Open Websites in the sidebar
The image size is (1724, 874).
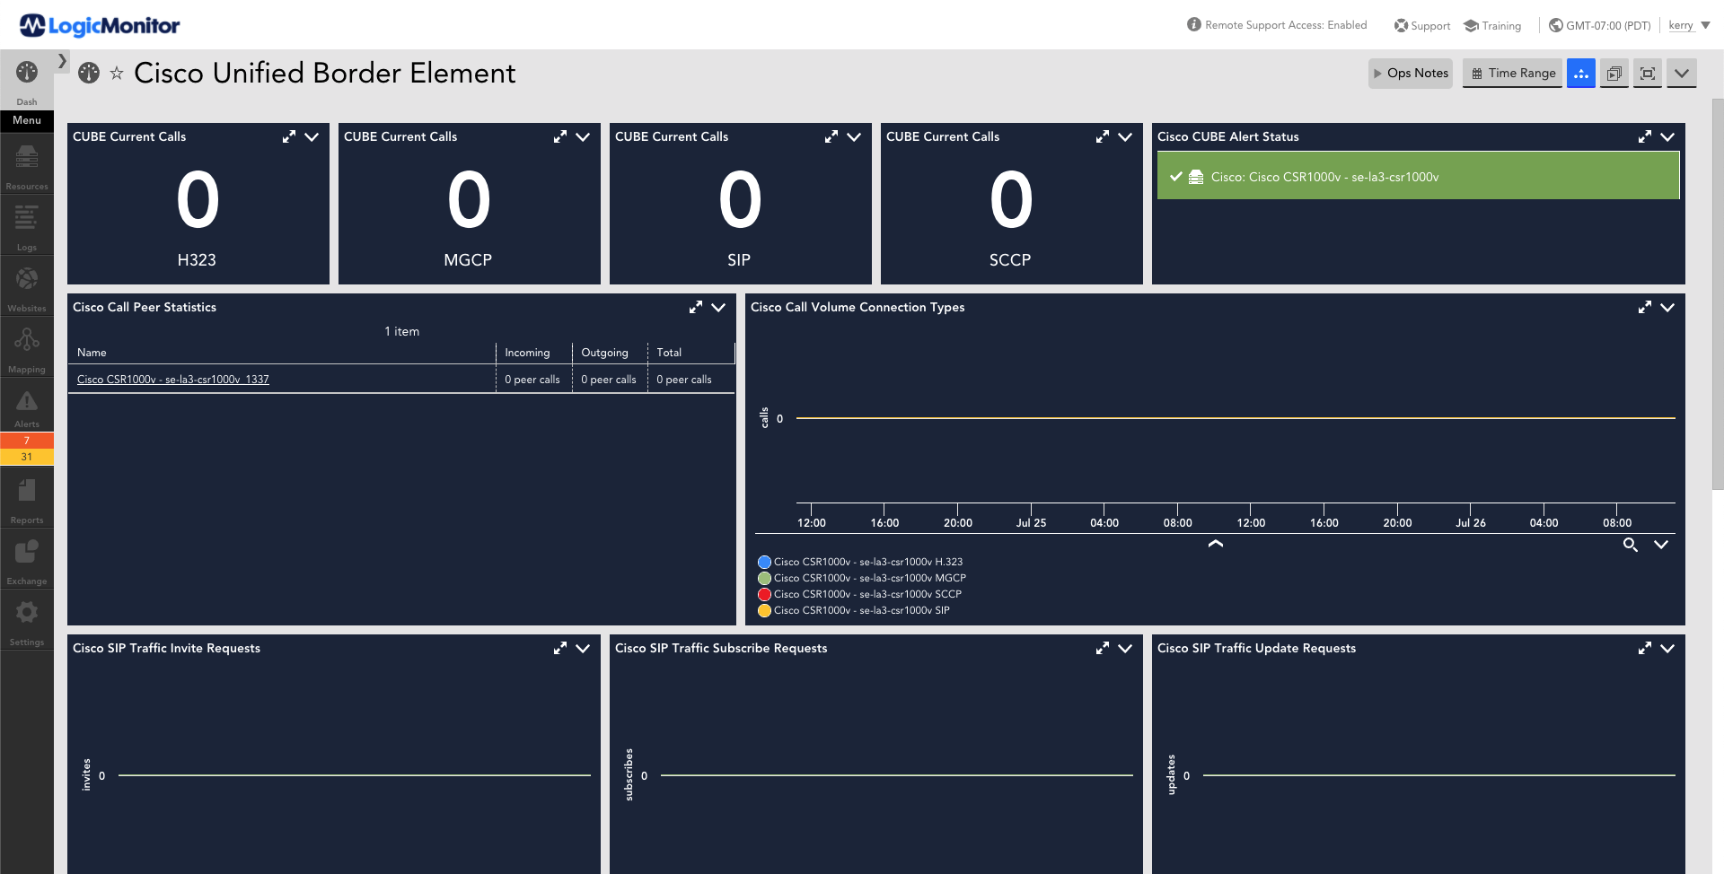[27, 287]
